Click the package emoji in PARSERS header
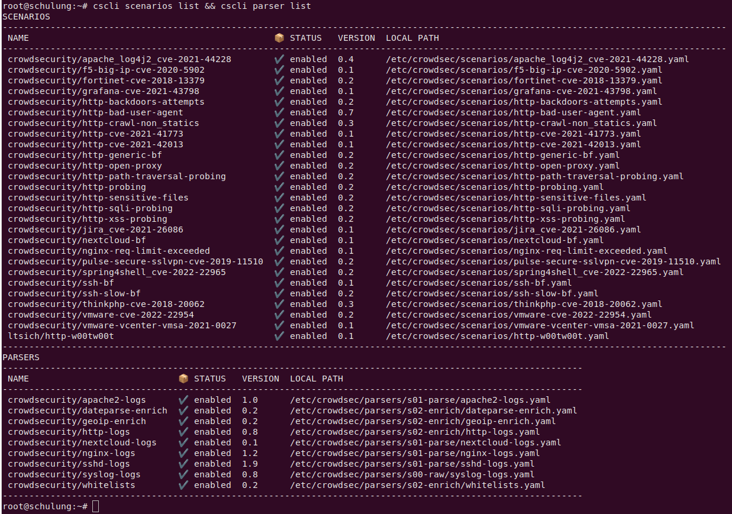Screen dimensions: 732x514 (x=183, y=379)
